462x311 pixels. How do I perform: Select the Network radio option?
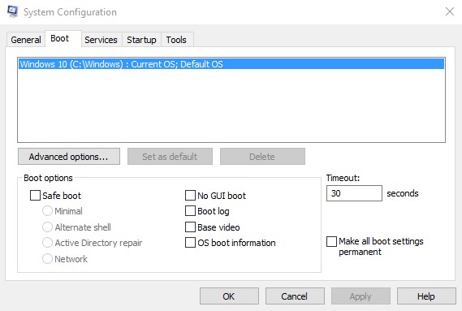[x=47, y=258]
